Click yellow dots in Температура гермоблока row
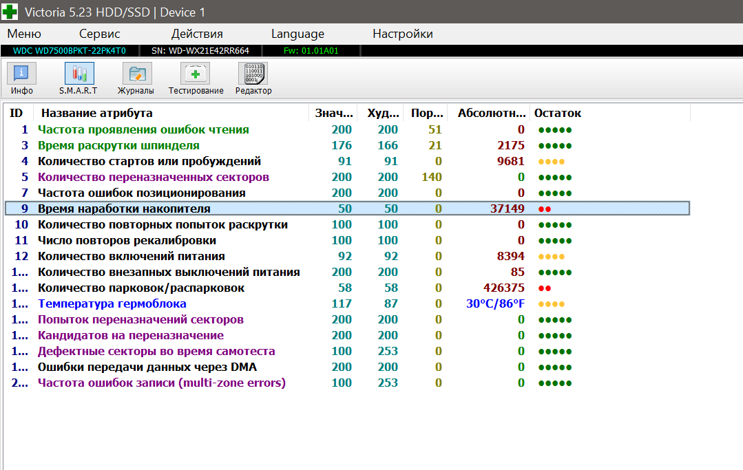Screen dimensions: 743x470 (551, 304)
